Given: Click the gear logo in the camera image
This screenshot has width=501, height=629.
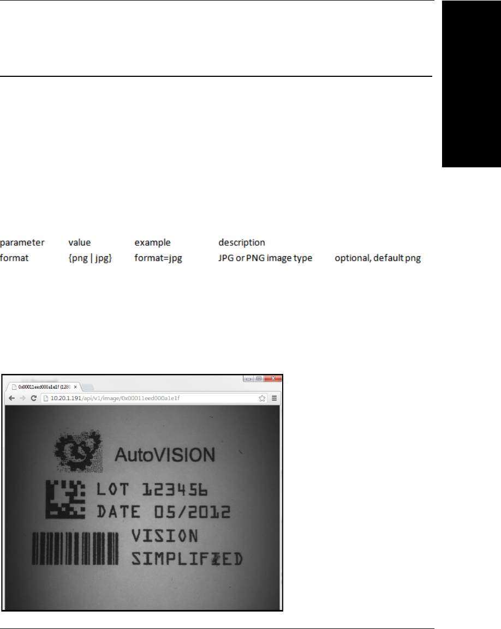Looking at the screenshot, I should 79,451.
